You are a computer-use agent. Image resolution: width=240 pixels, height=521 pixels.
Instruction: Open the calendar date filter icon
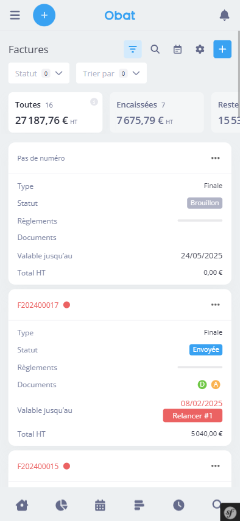[x=178, y=49]
